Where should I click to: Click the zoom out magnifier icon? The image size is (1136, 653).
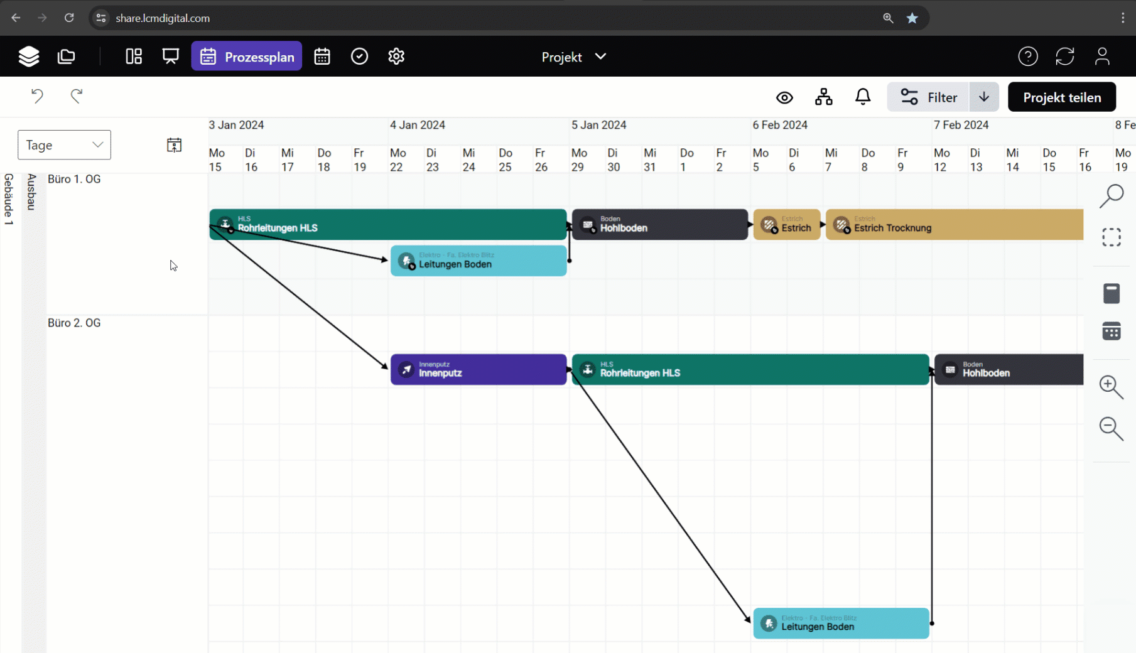pos(1111,428)
